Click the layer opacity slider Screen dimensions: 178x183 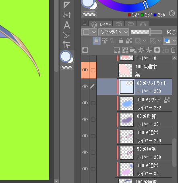tap(147, 32)
